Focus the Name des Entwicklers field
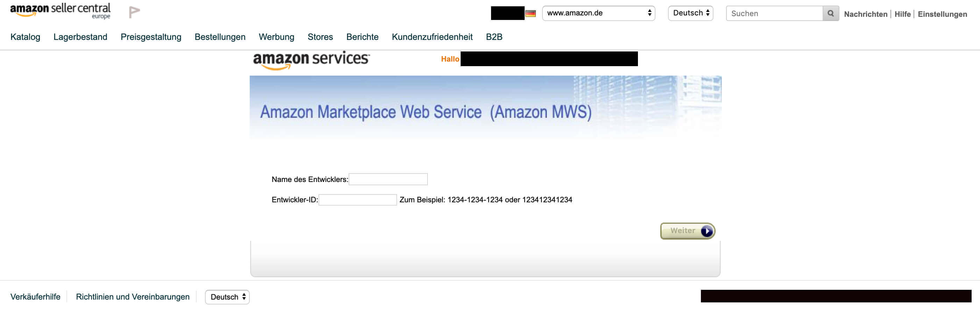 388,179
